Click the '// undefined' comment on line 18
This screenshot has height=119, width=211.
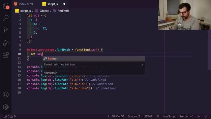coord(106,88)
